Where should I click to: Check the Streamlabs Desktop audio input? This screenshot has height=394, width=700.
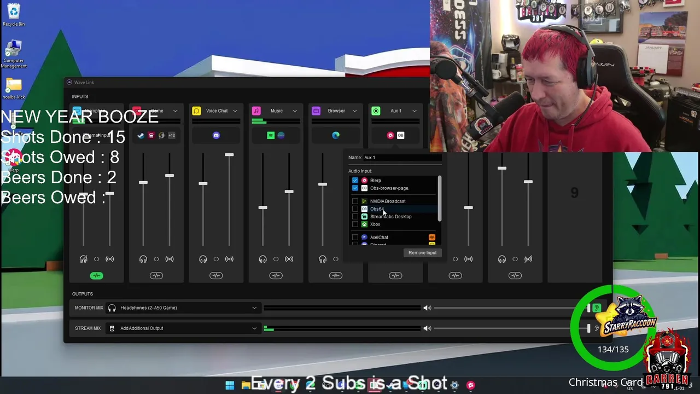pyautogui.click(x=355, y=217)
